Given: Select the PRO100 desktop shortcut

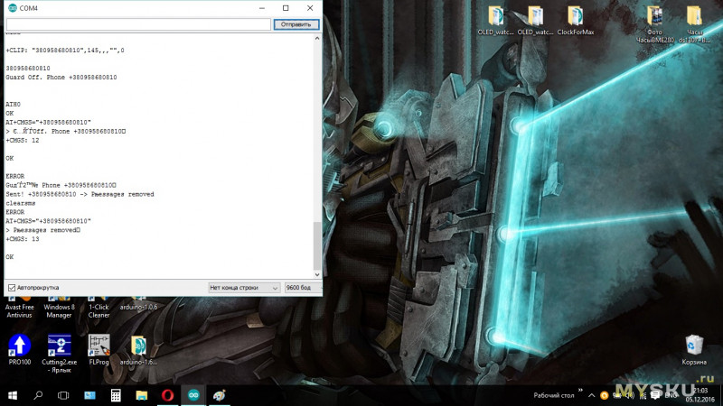Looking at the screenshot, I should [x=19, y=350].
